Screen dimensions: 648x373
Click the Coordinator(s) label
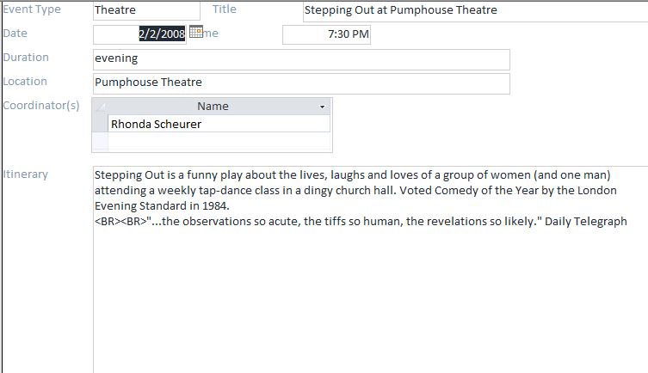pos(41,106)
